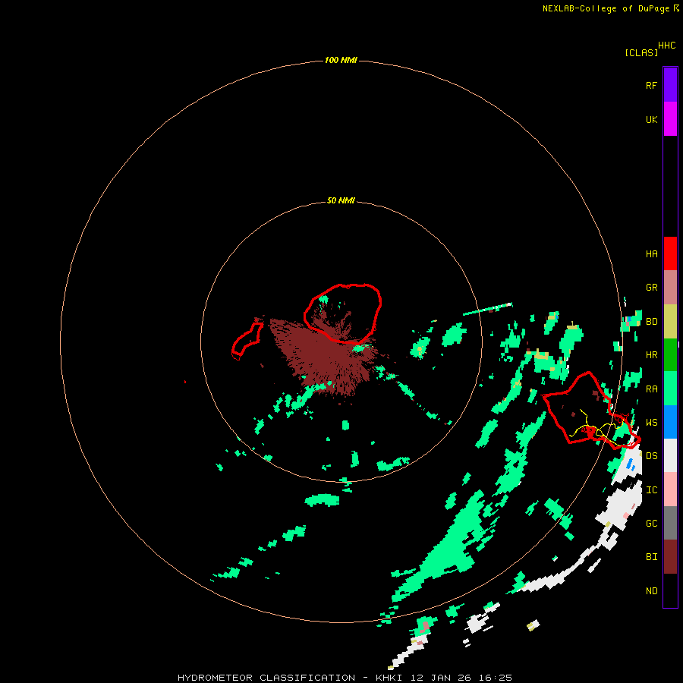Click the IC legend label
Image resolution: width=683 pixels, height=683 pixels.
pyautogui.click(x=651, y=490)
